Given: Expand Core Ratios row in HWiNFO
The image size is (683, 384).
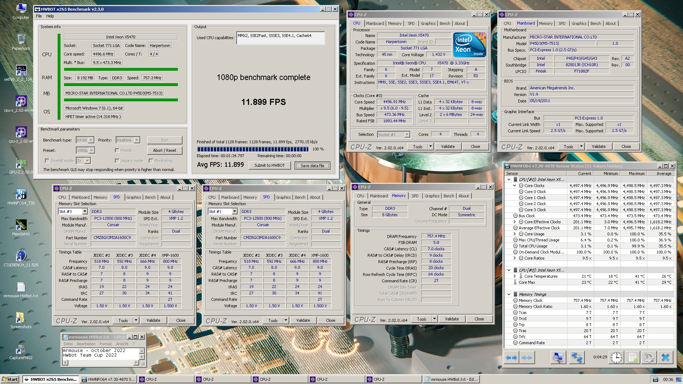Looking at the screenshot, I should point(514,258).
